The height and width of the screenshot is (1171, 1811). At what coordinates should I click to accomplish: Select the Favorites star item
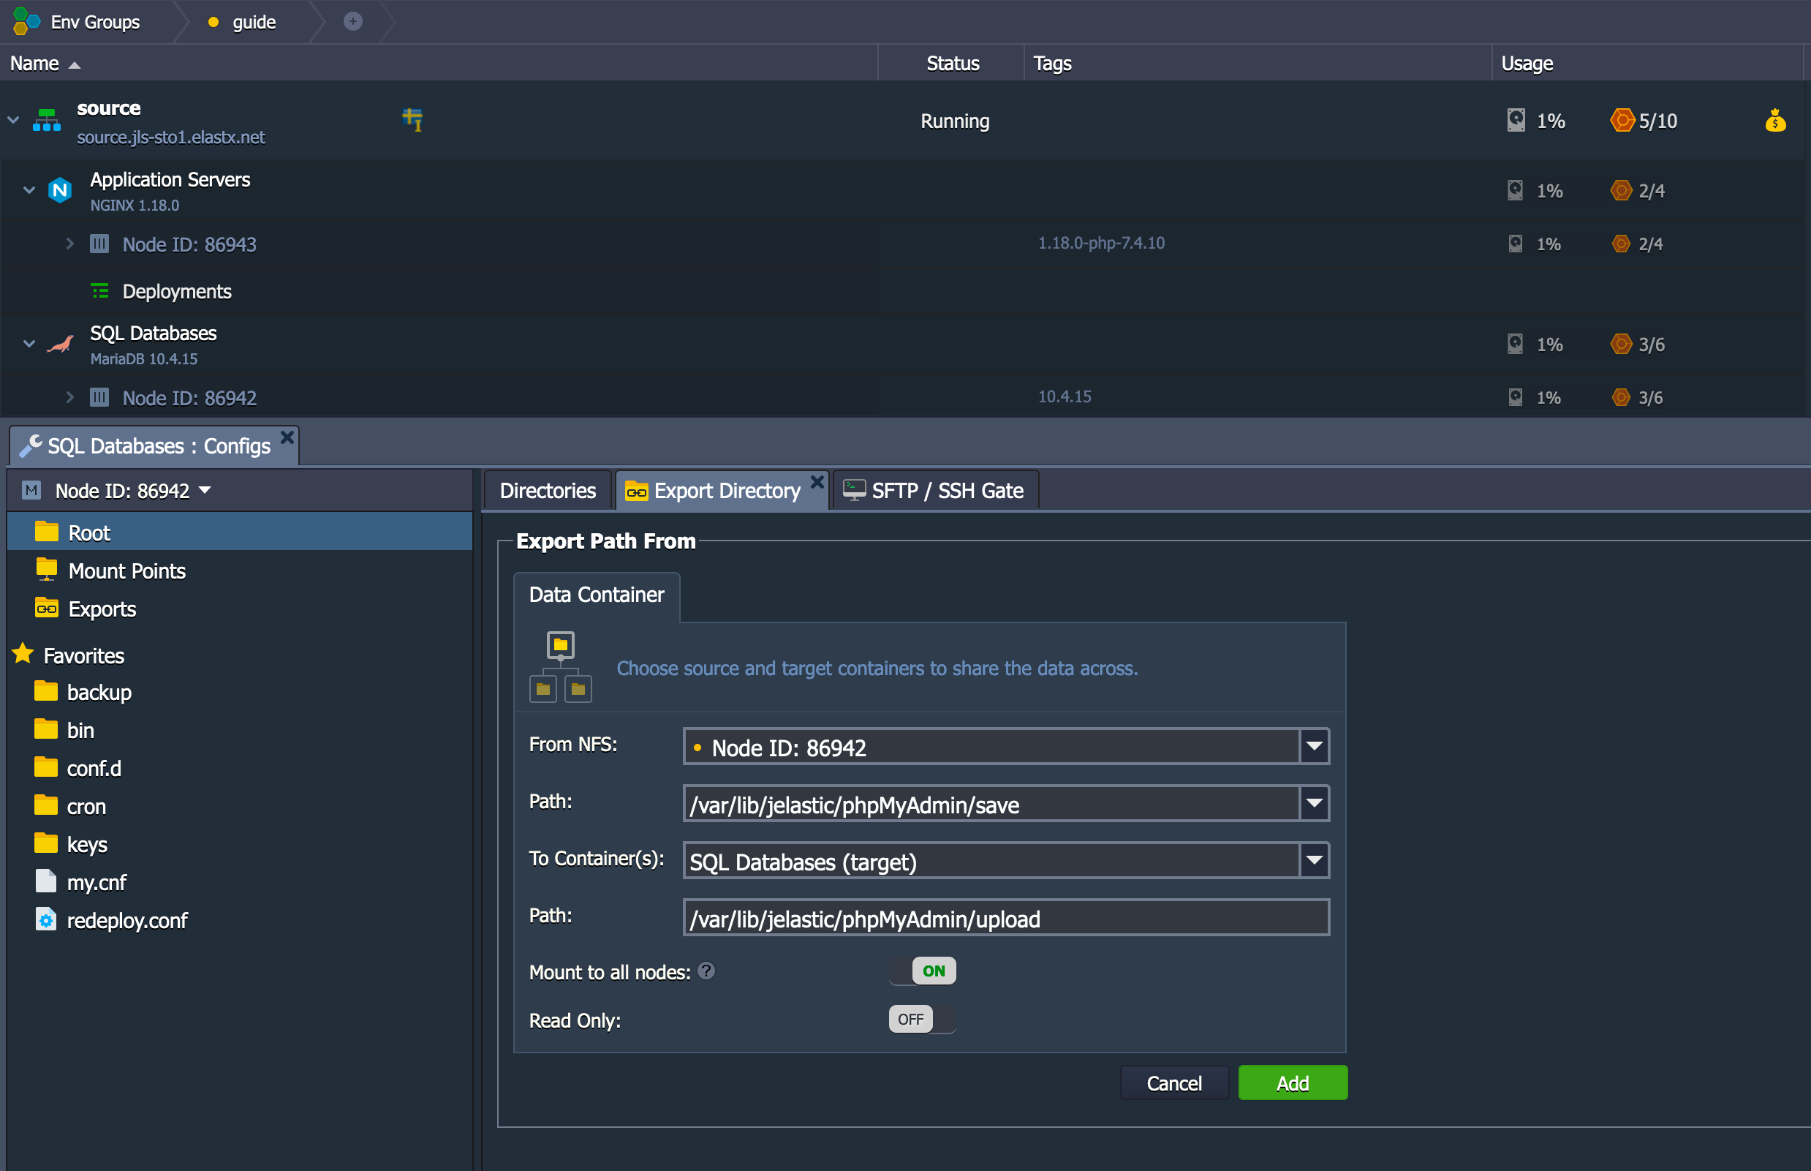[x=23, y=654]
